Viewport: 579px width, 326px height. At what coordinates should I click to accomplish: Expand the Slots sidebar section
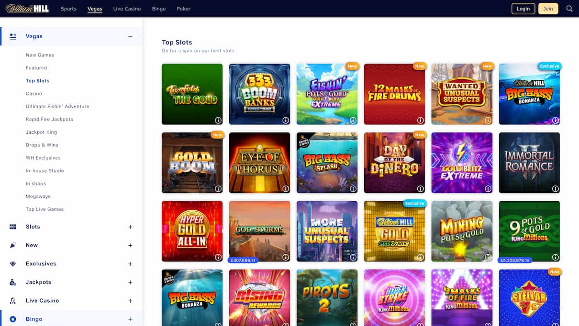(x=130, y=227)
